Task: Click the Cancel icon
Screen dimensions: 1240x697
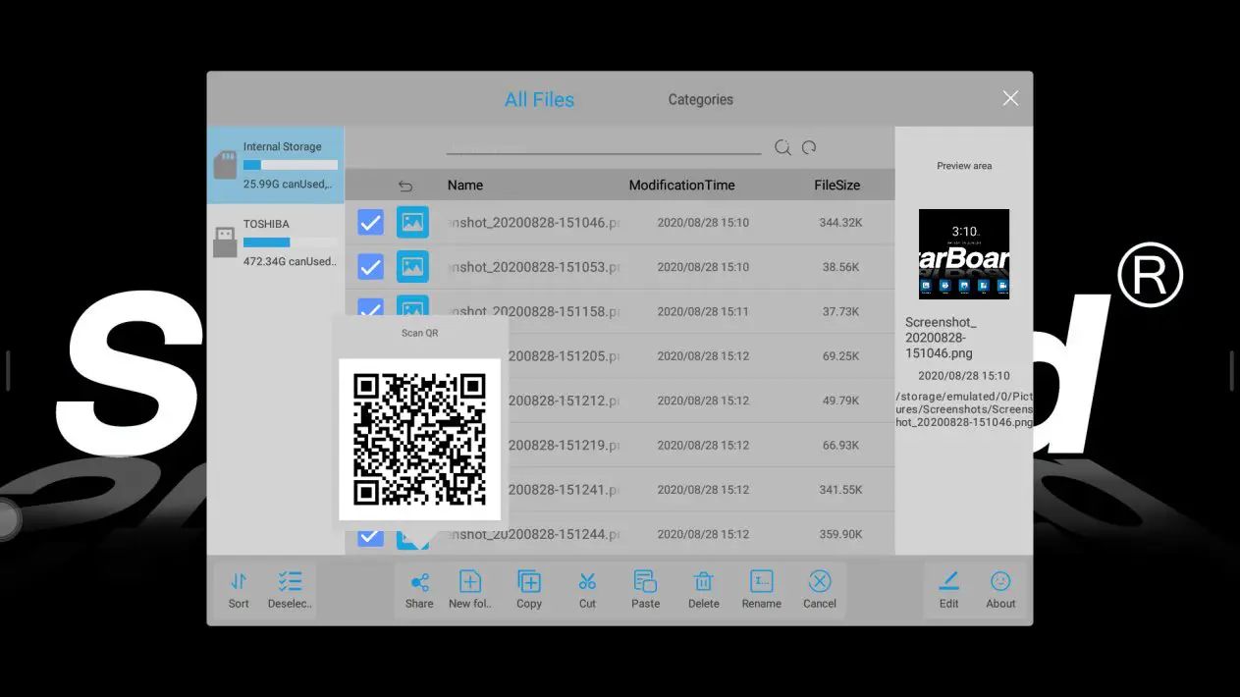Action: pos(819,581)
